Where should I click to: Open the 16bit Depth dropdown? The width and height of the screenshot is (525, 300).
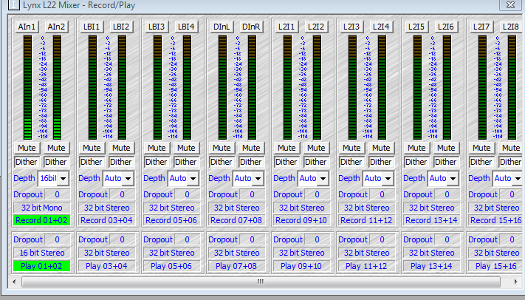pyautogui.click(x=63, y=178)
